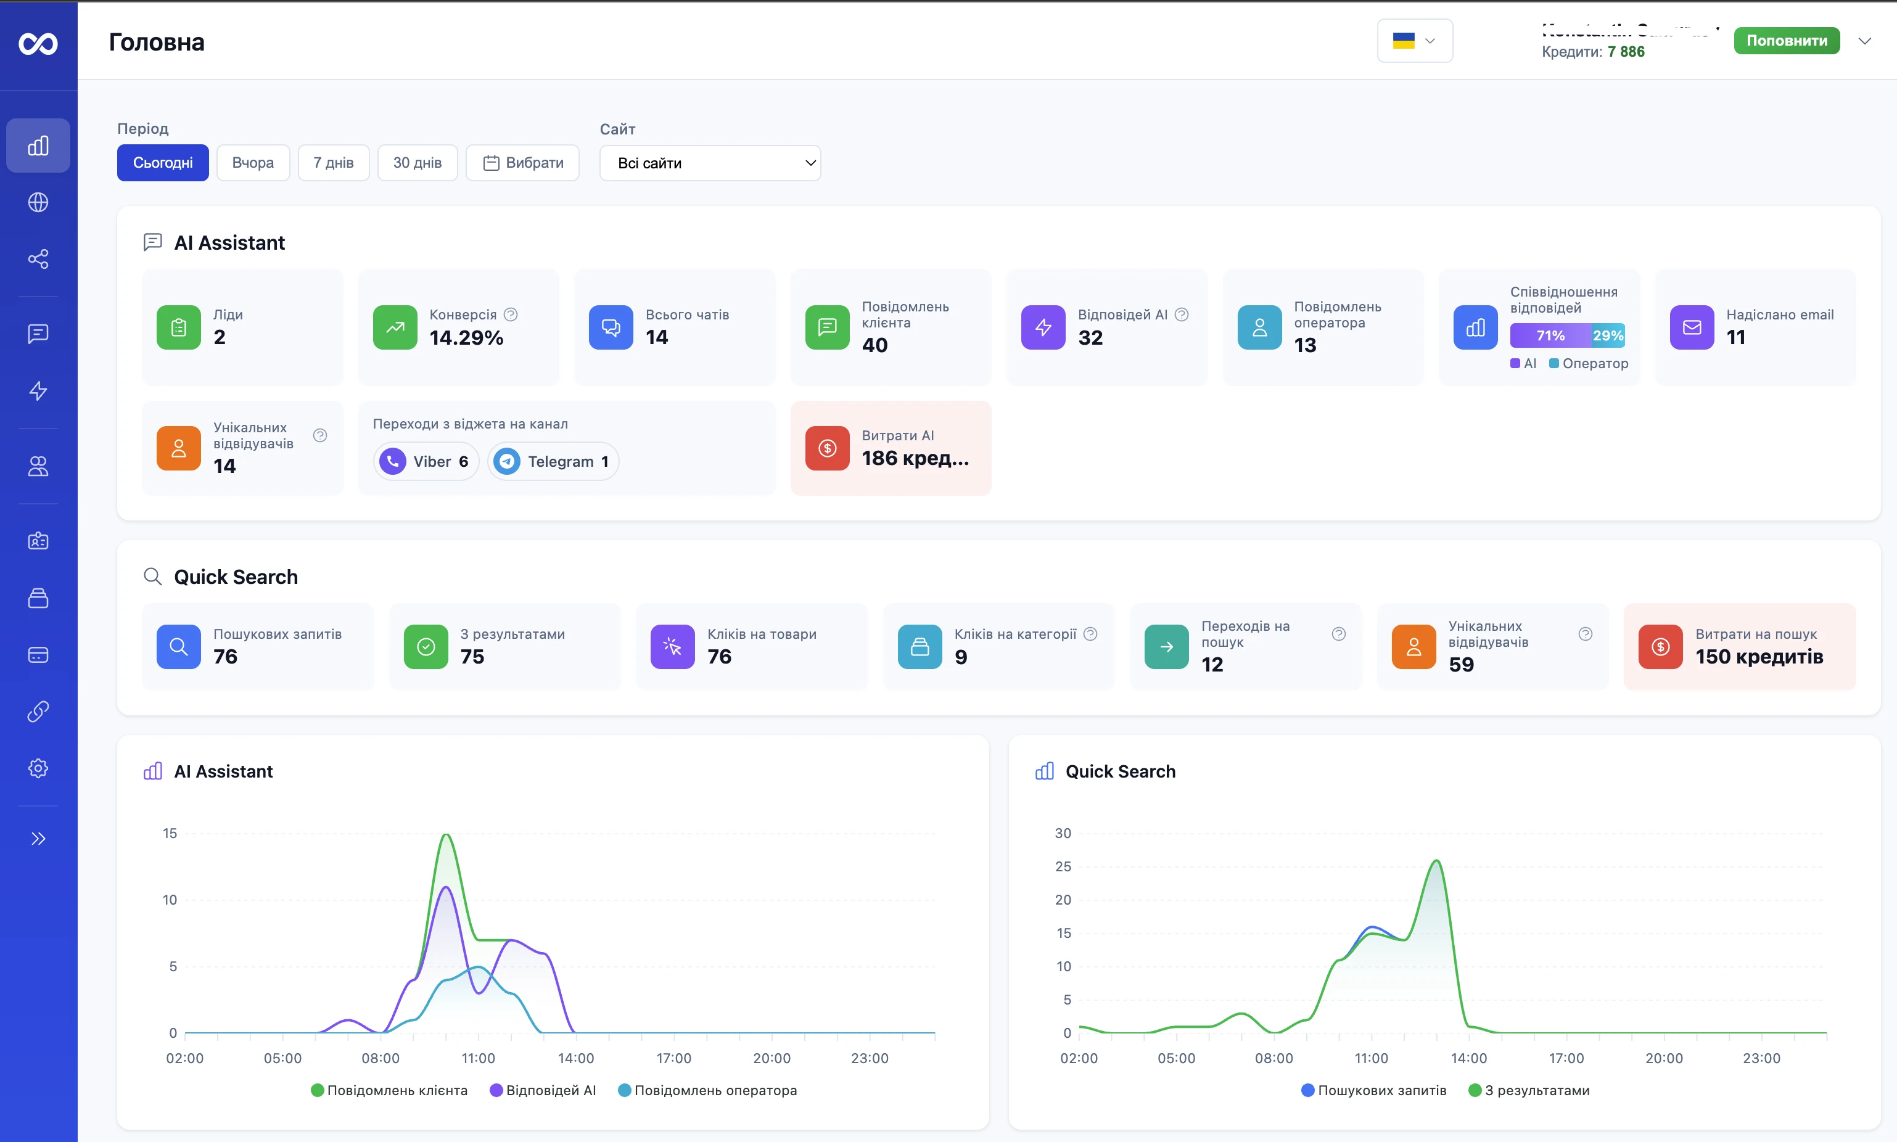
Task: Open the dashboard chart icon in sidebar
Action: (x=38, y=146)
